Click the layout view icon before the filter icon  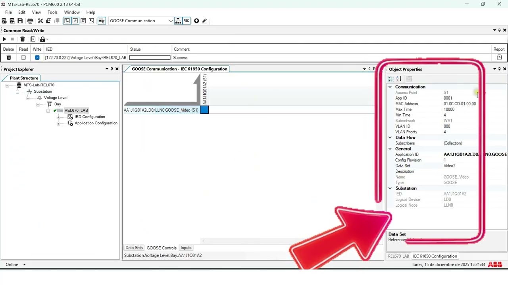click(x=91, y=21)
